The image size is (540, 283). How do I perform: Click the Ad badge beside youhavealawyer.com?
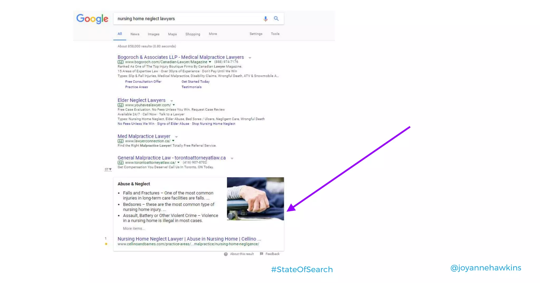[120, 105]
